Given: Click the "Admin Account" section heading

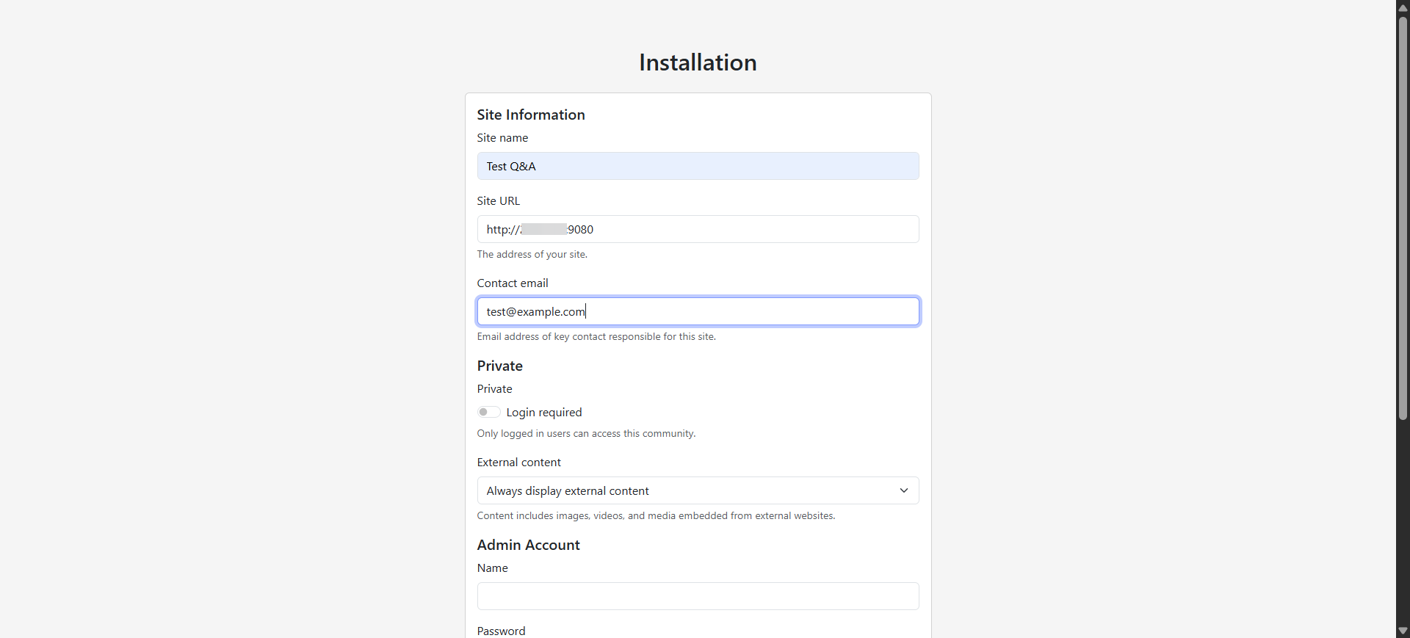Looking at the screenshot, I should click(x=528, y=545).
